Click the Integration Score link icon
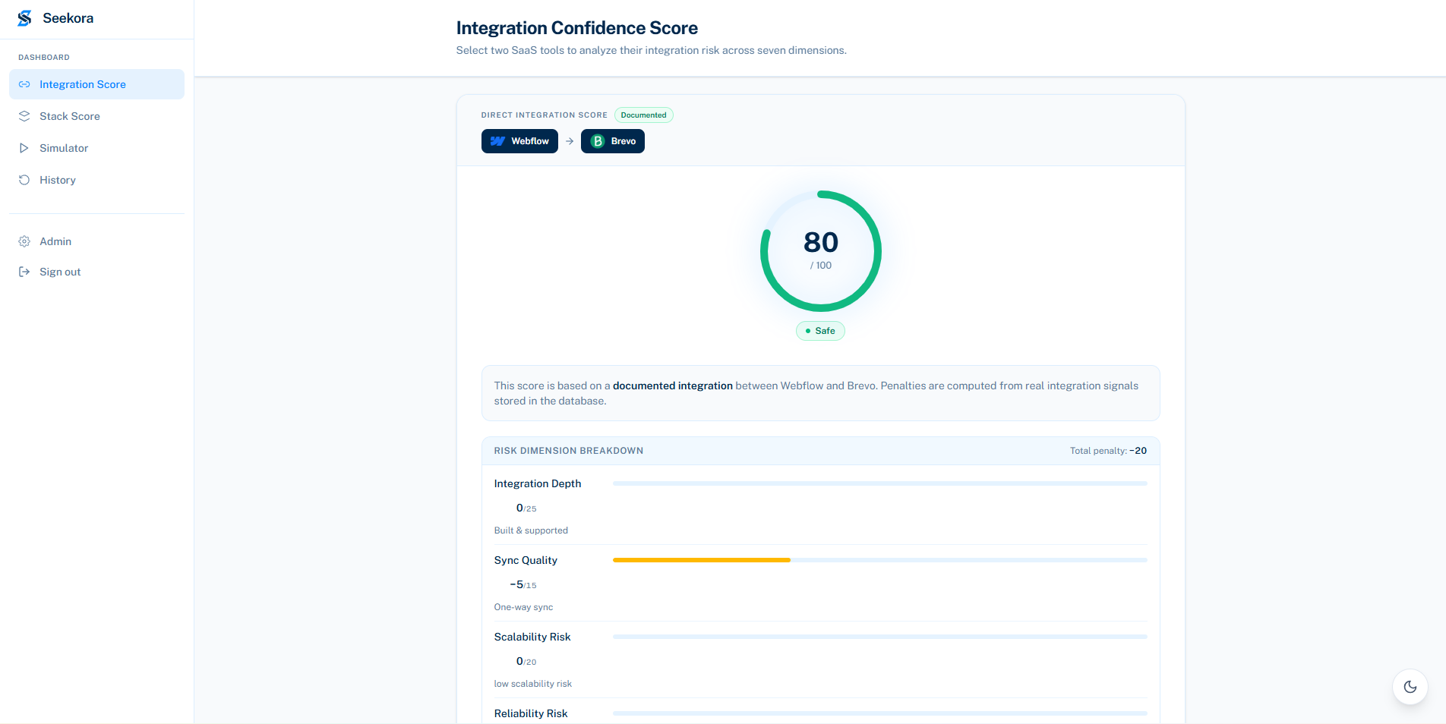 tap(24, 84)
